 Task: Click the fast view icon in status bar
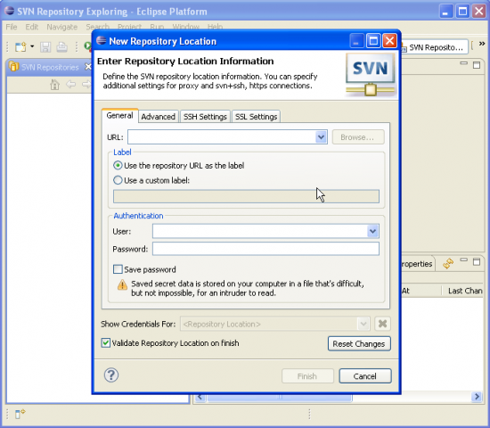pyautogui.click(x=20, y=414)
